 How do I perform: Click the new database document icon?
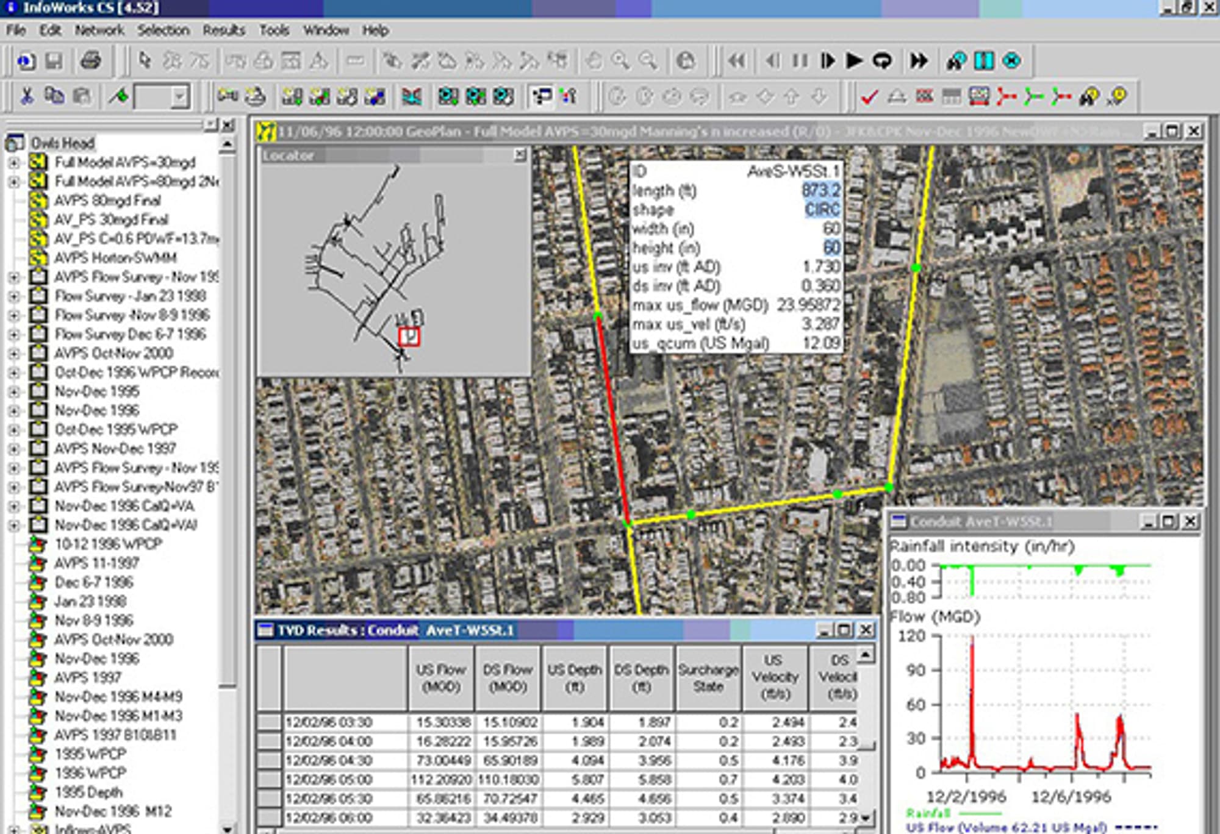click(26, 61)
